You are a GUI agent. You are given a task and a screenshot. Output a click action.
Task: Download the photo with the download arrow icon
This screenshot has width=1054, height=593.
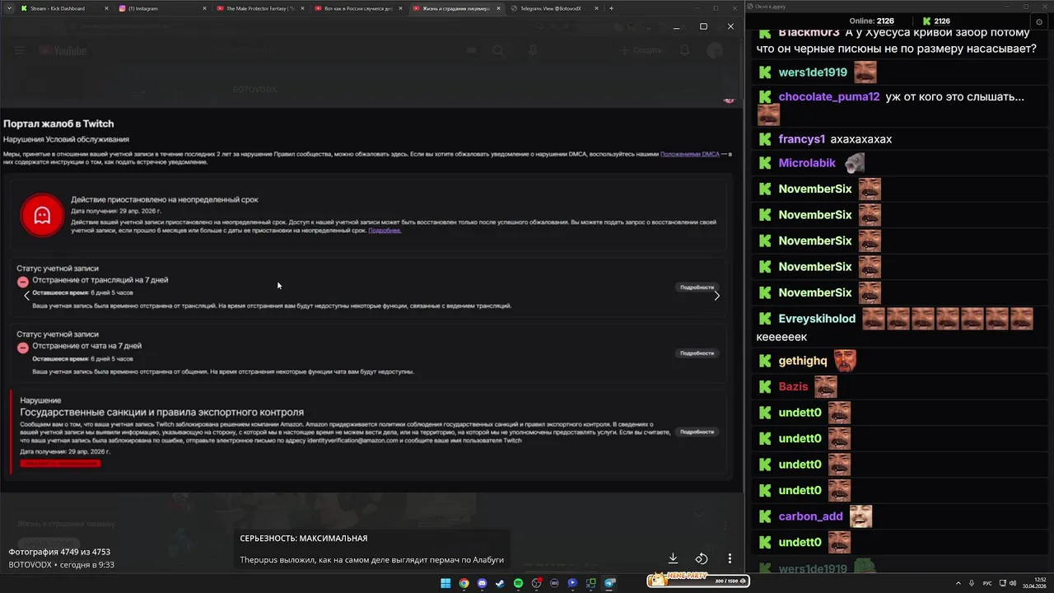(673, 558)
